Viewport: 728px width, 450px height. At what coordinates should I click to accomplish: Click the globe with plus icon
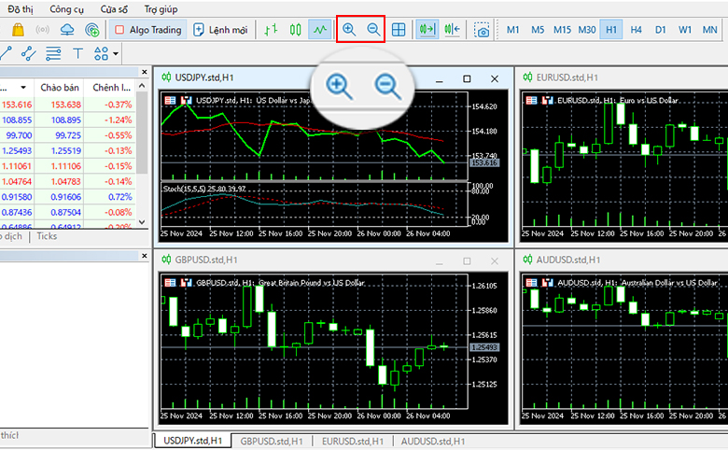coord(92,30)
